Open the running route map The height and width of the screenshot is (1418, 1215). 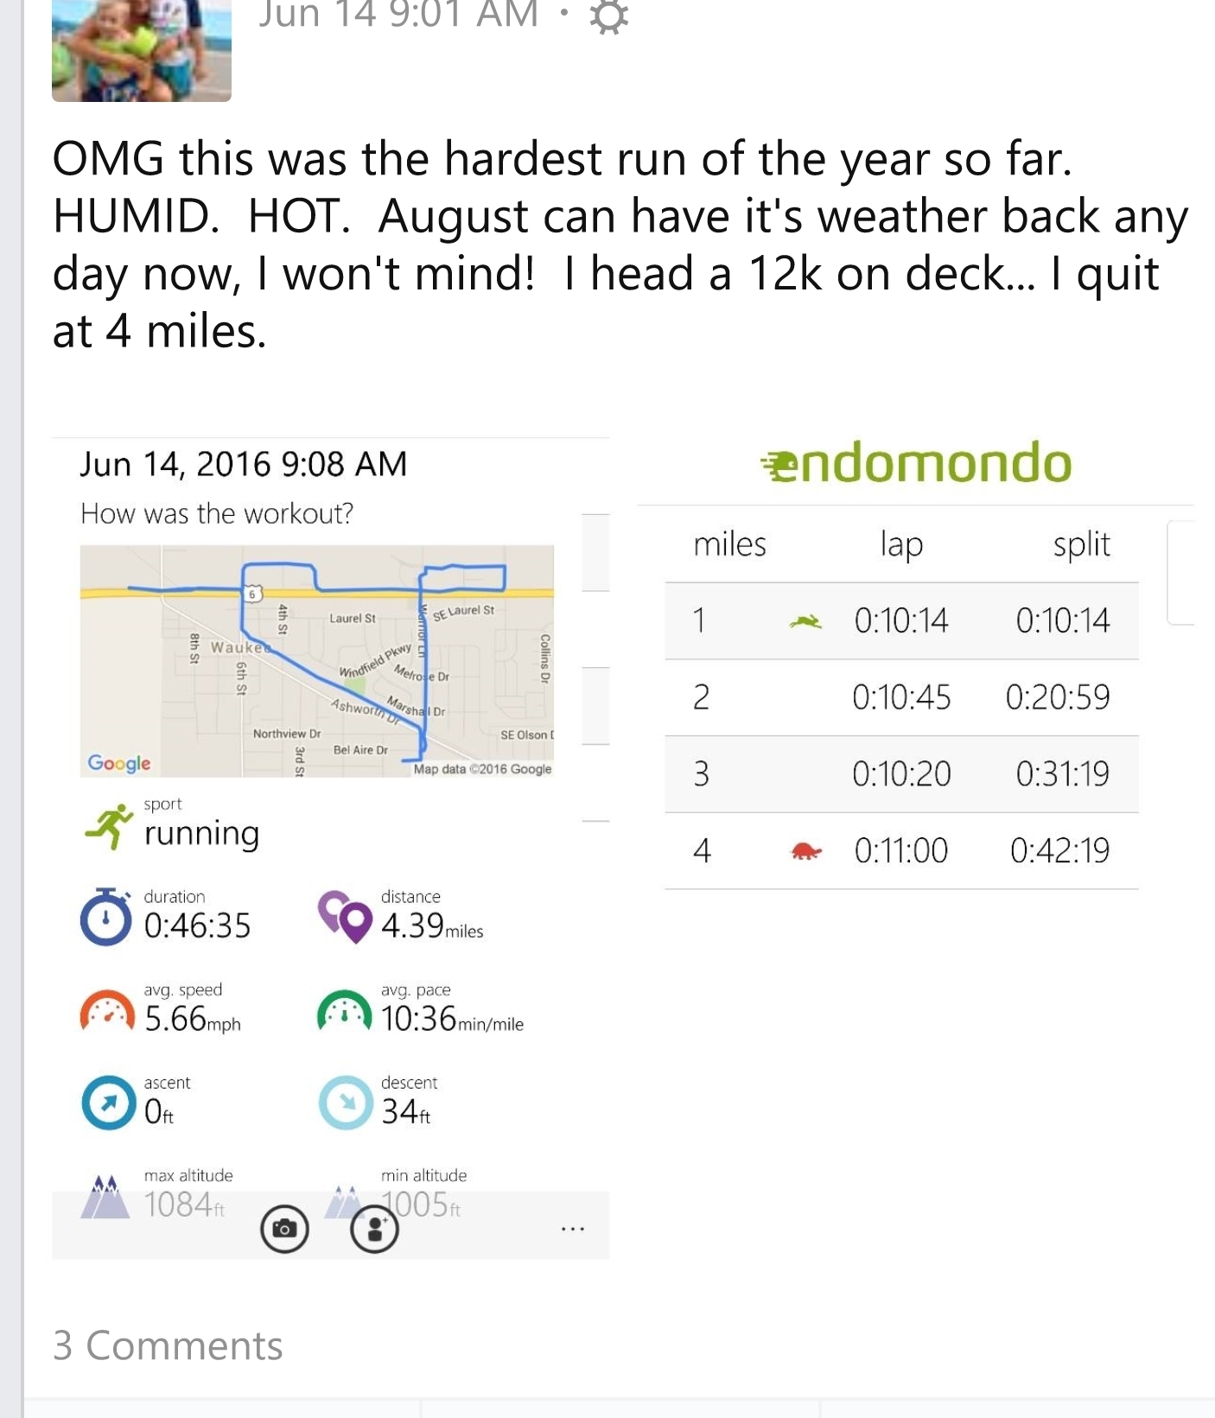tap(316, 661)
